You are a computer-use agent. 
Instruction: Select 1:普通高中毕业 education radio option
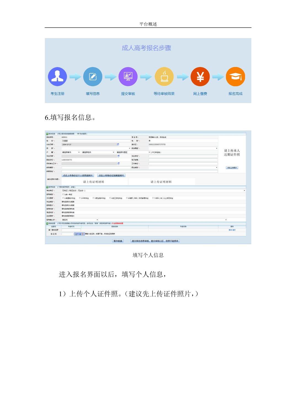(63, 198)
